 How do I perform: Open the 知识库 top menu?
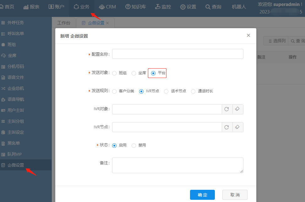136,7
